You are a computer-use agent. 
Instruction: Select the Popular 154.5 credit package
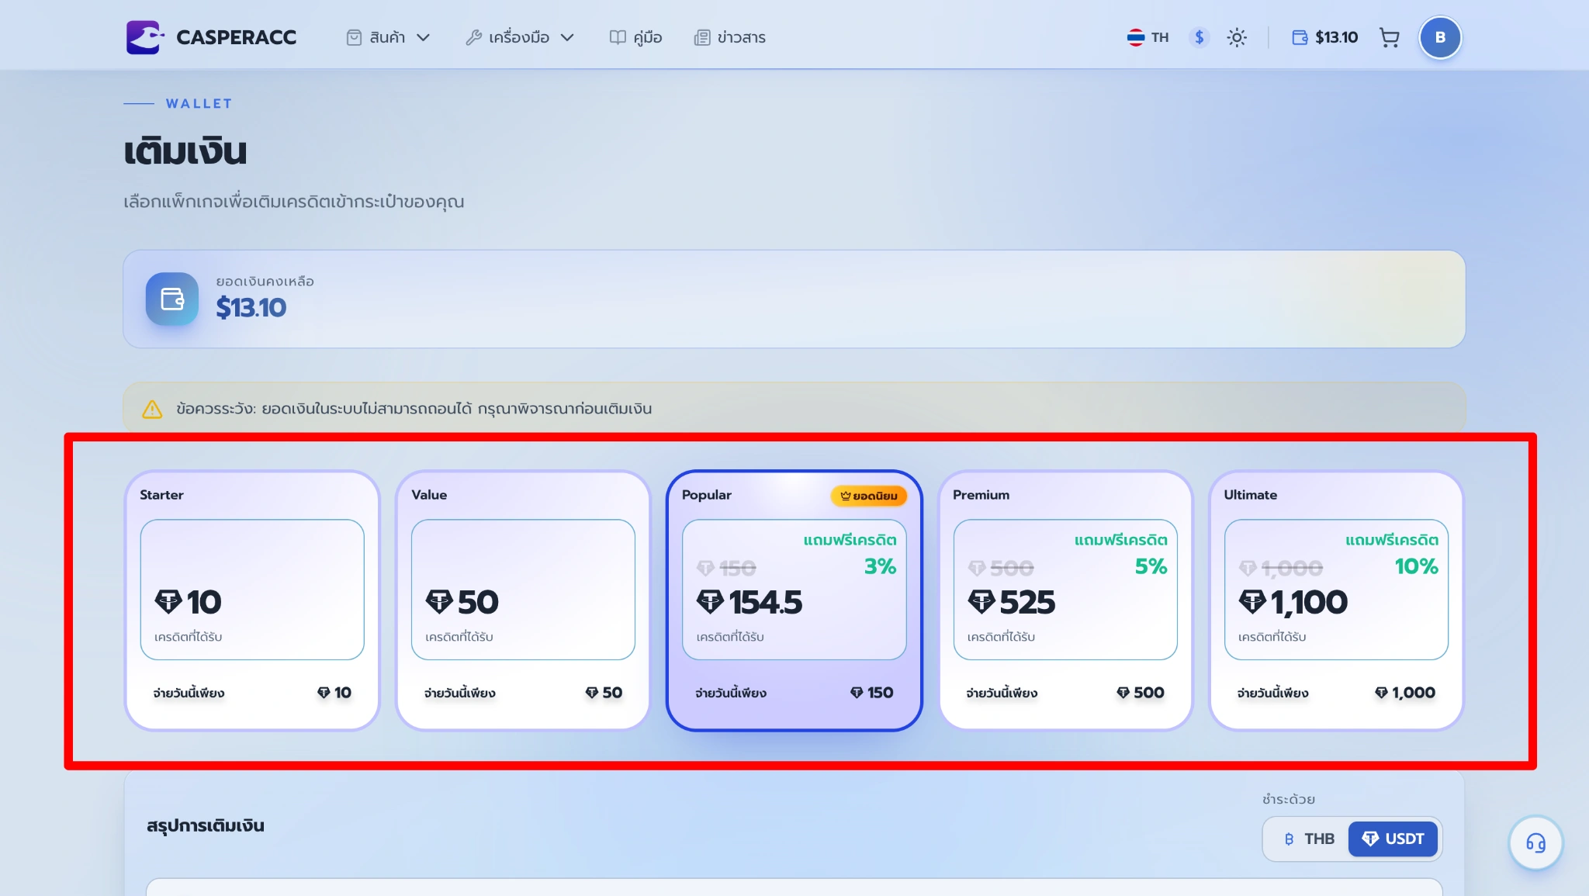794,600
